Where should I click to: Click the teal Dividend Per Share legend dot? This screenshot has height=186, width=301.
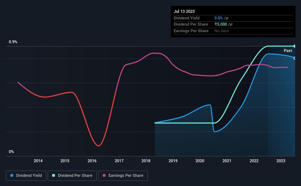pyautogui.click(x=54, y=175)
